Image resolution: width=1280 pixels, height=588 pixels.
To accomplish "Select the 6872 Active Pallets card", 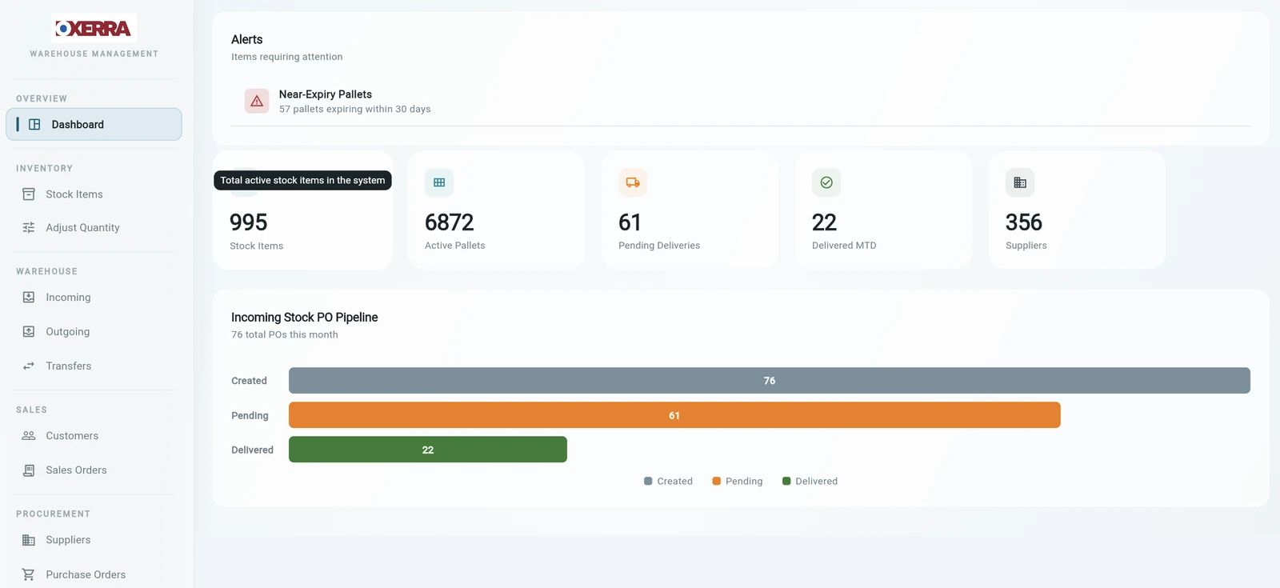I will pyautogui.click(x=496, y=210).
